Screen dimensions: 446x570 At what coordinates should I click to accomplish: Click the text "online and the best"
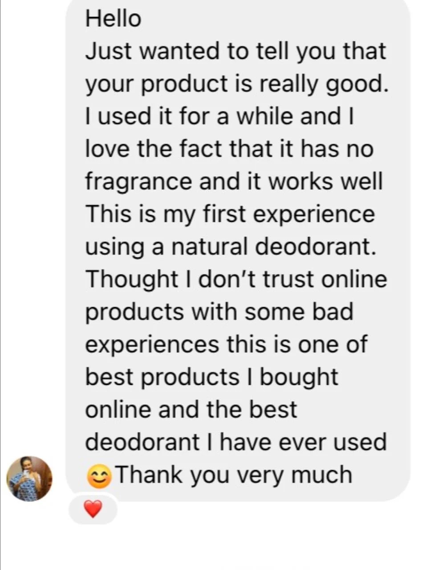(191, 410)
